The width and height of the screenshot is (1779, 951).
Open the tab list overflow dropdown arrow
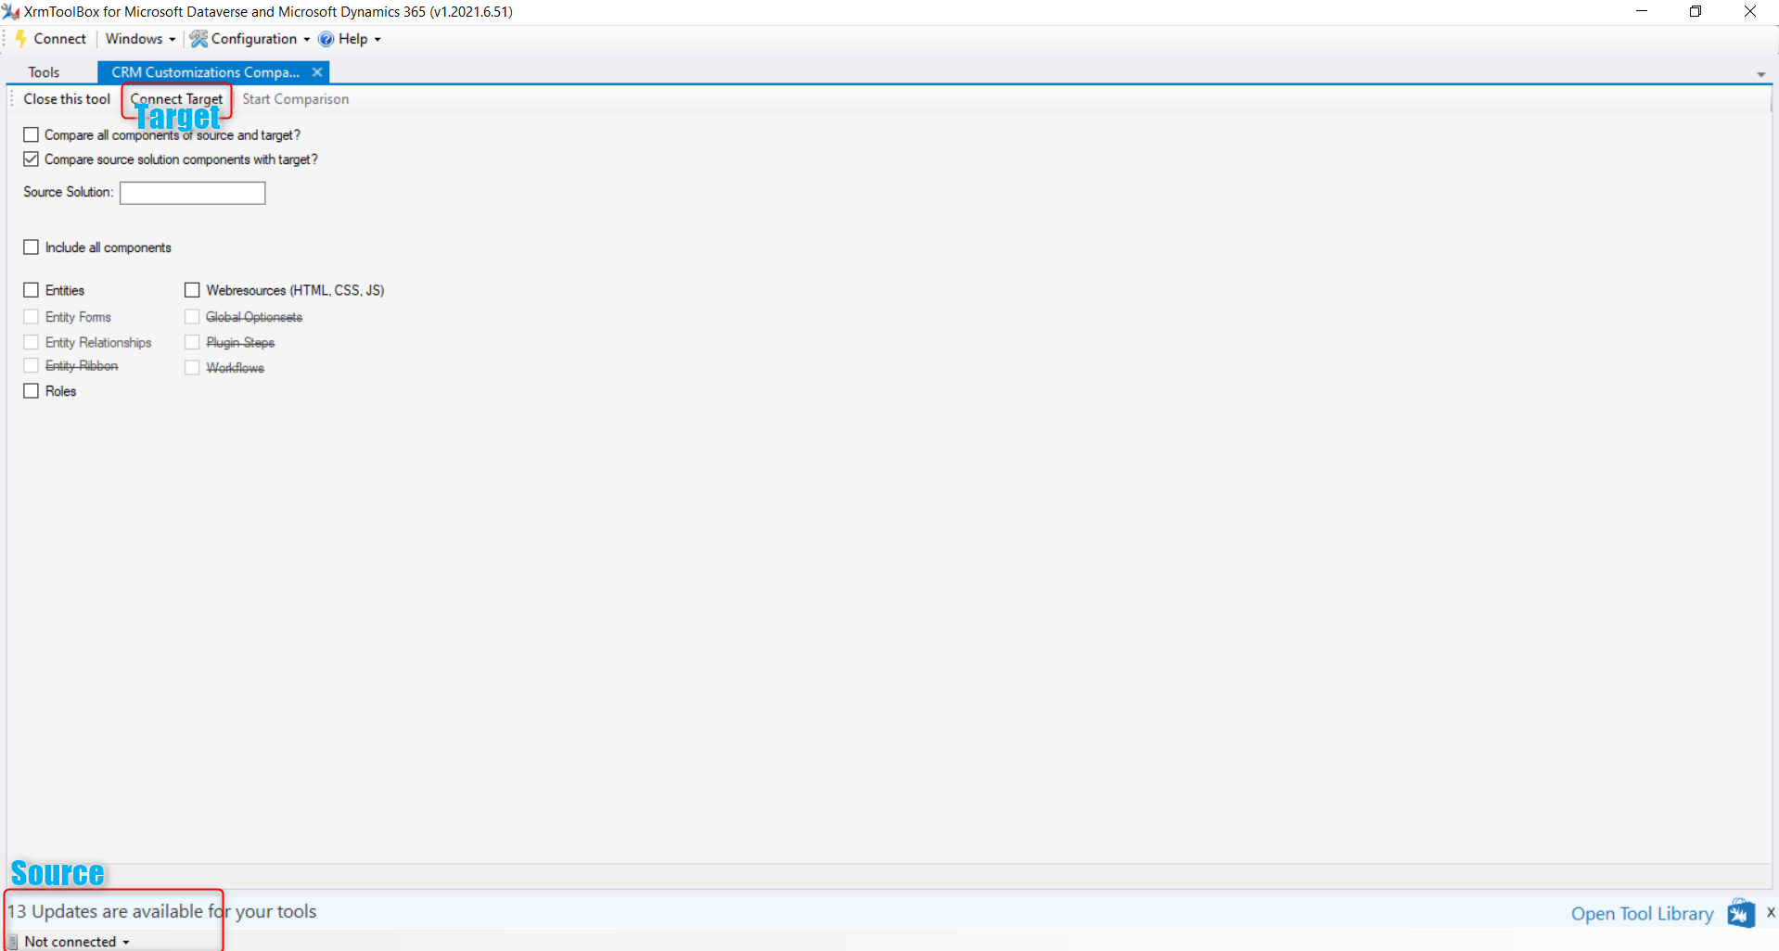pyautogui.click(x=1760, y=74)
